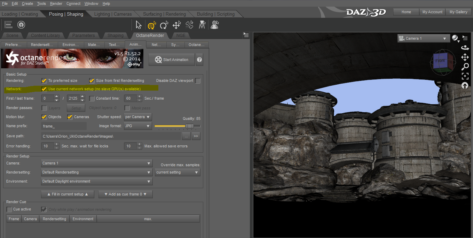Click the Front view cube in viewport

point(440,61)
